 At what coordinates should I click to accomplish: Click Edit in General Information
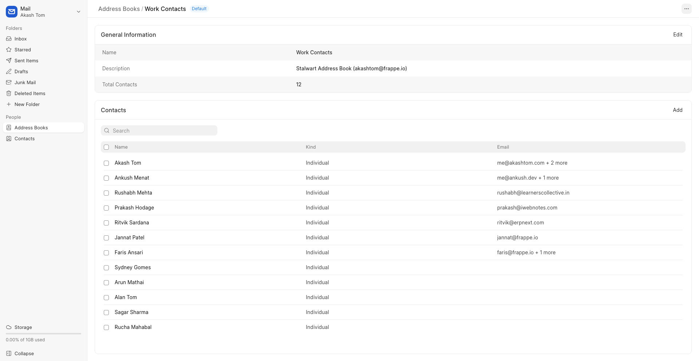[678, 35]
